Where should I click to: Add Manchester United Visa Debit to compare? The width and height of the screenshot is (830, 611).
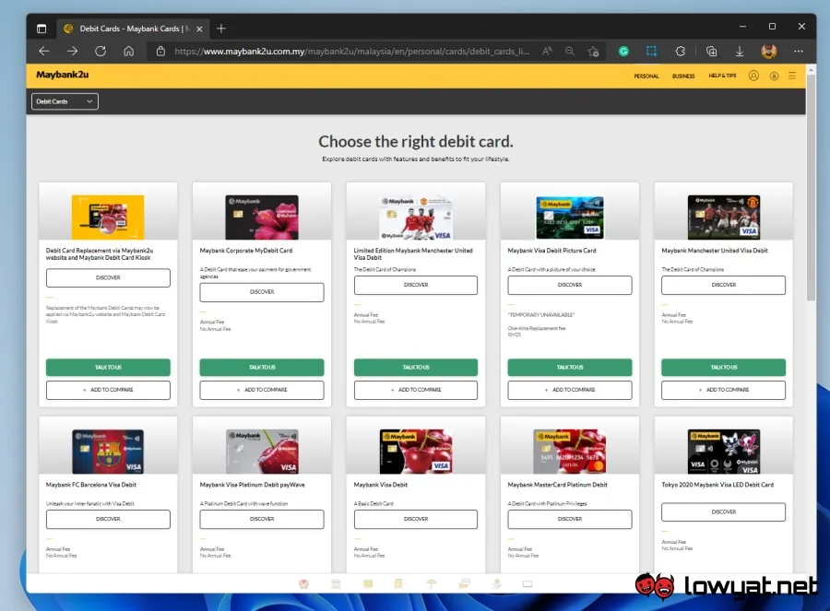(723, 390)
